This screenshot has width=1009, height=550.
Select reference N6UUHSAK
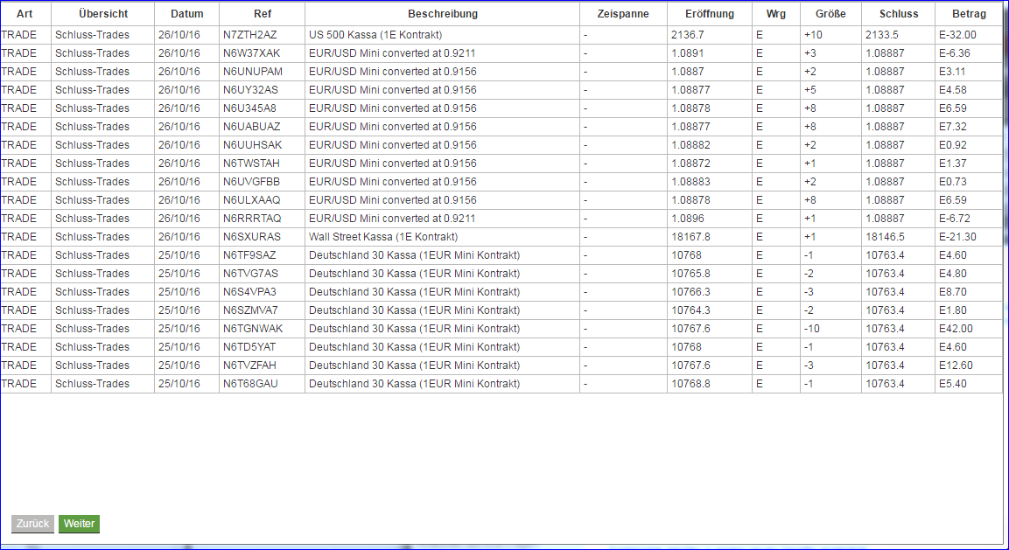point(252,145)
